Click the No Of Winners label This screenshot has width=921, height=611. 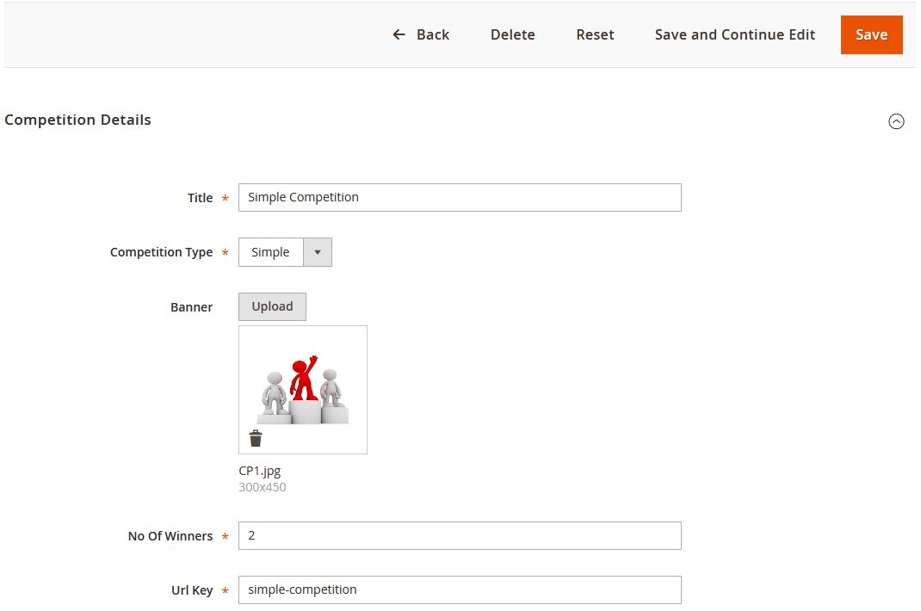coord(170,536)
